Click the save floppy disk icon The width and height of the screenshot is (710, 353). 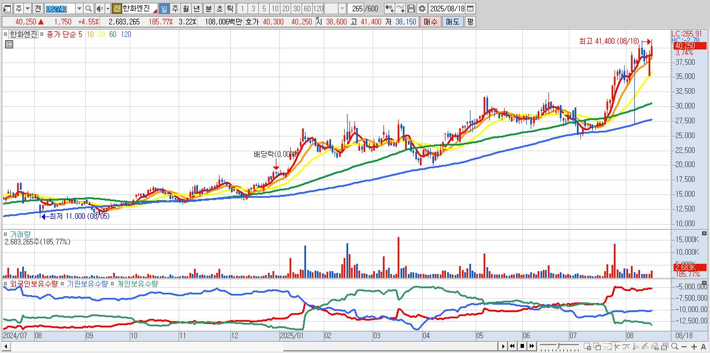point(411,9)
